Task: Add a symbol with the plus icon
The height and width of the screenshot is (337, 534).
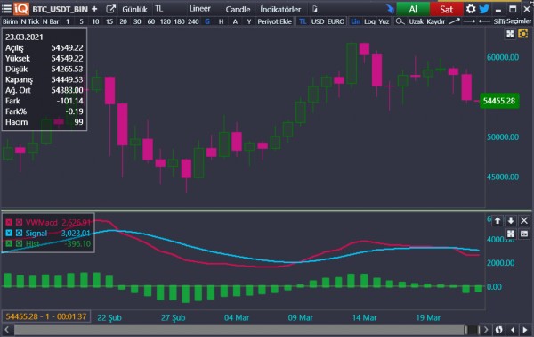Action: tap(94, 9)
